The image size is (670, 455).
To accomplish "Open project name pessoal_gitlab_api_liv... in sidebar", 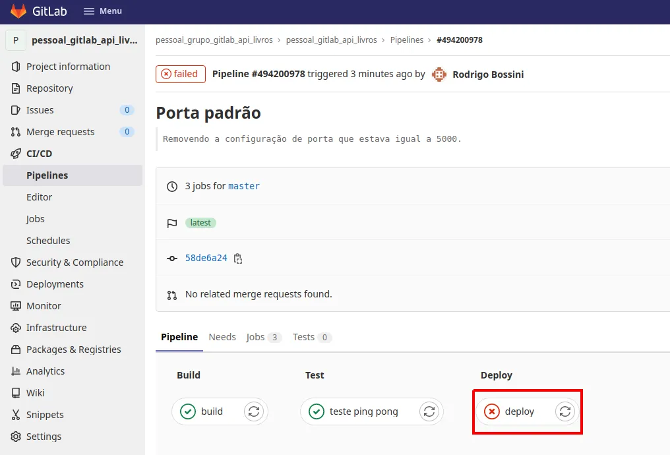I will tap(84, 40).
